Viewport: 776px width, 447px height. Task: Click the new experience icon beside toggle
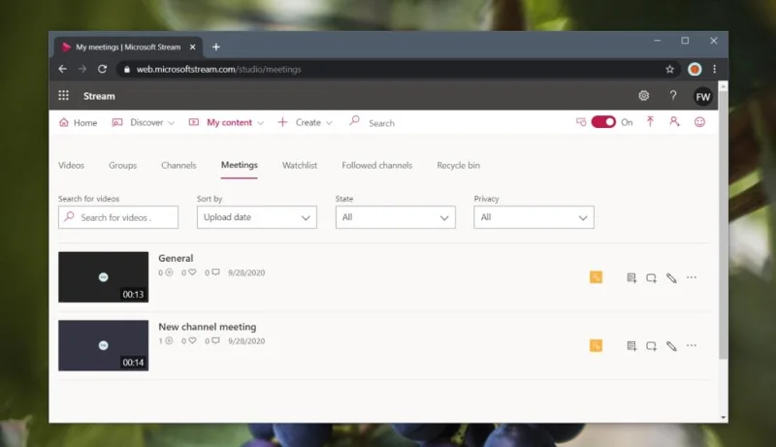coord(581,121)
